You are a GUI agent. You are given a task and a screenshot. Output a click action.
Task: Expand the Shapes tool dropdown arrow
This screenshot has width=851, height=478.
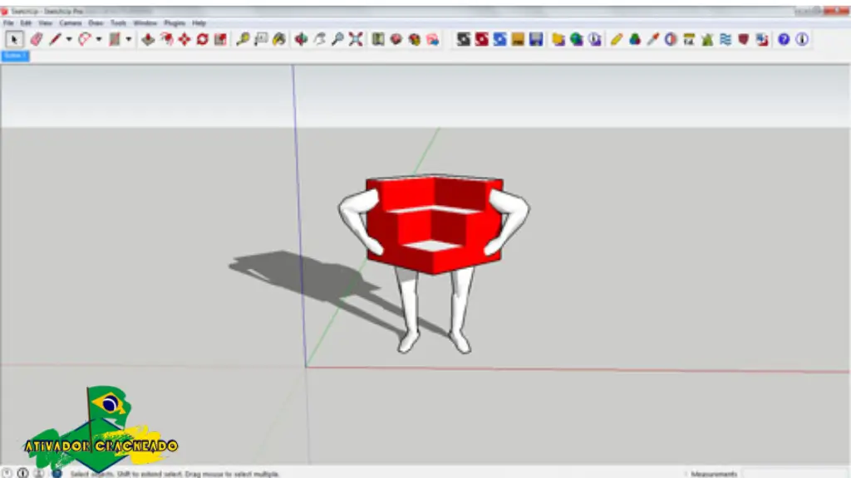pyautogui.click(x=129, y=39)
